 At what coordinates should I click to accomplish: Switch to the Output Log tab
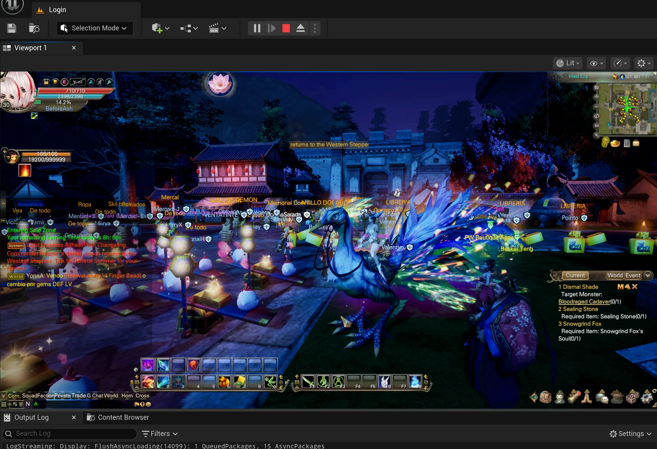[x=31, y=417]
